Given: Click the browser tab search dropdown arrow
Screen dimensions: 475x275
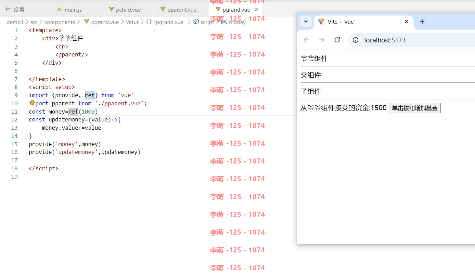Looking at the screenshot, I should 306,22.
